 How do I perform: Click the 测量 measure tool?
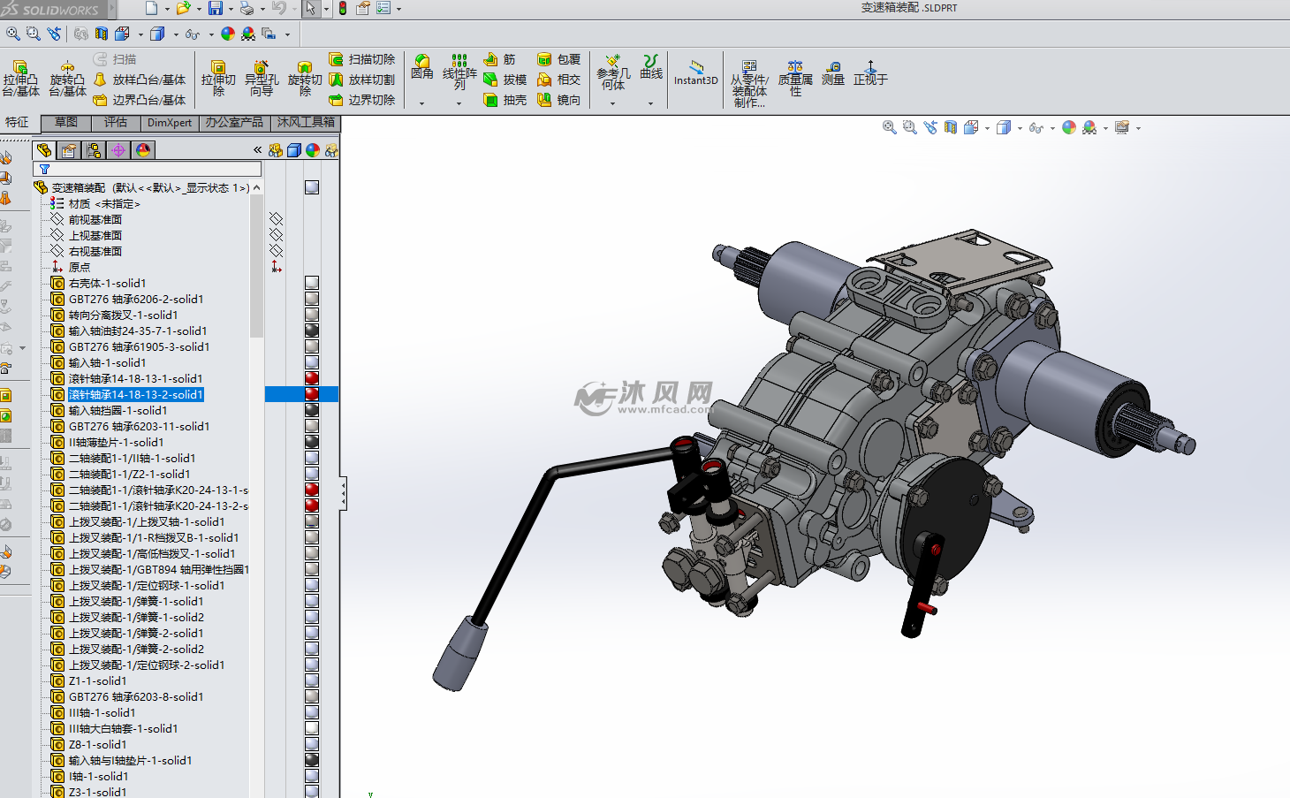833,72
